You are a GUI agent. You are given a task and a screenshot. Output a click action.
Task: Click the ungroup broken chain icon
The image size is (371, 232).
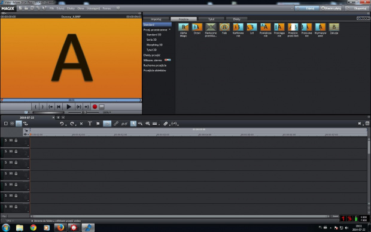pos(124,123)
